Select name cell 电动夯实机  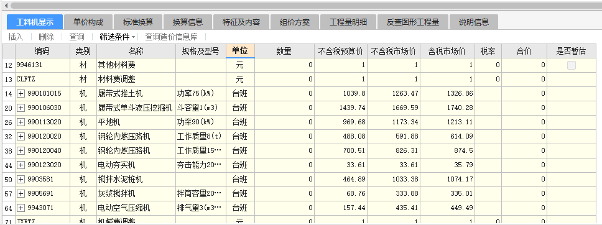136,165
